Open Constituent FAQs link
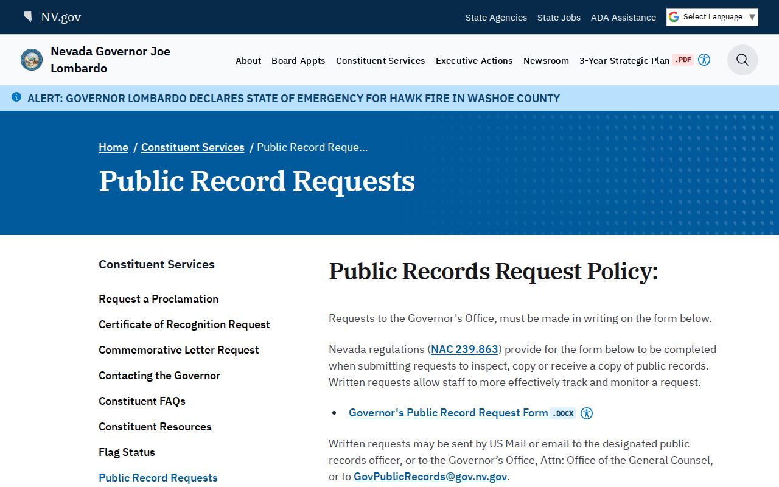The image size is (779, 487). pyautogui.click(x=142, y=401)
